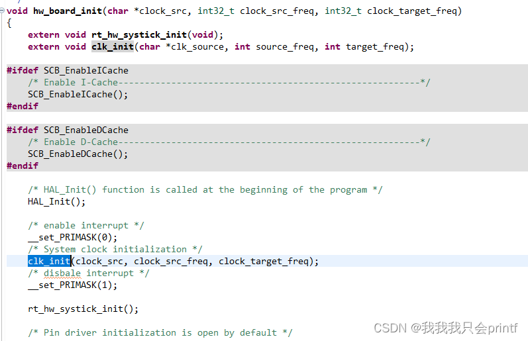Viewport: 528px width, 341px height.
Task: Click the #ifdef SCB_EnableDCache line
Action: tap(68, 130)
